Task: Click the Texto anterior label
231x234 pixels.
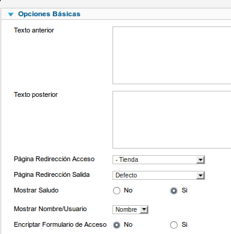Action: pos(34,30)
